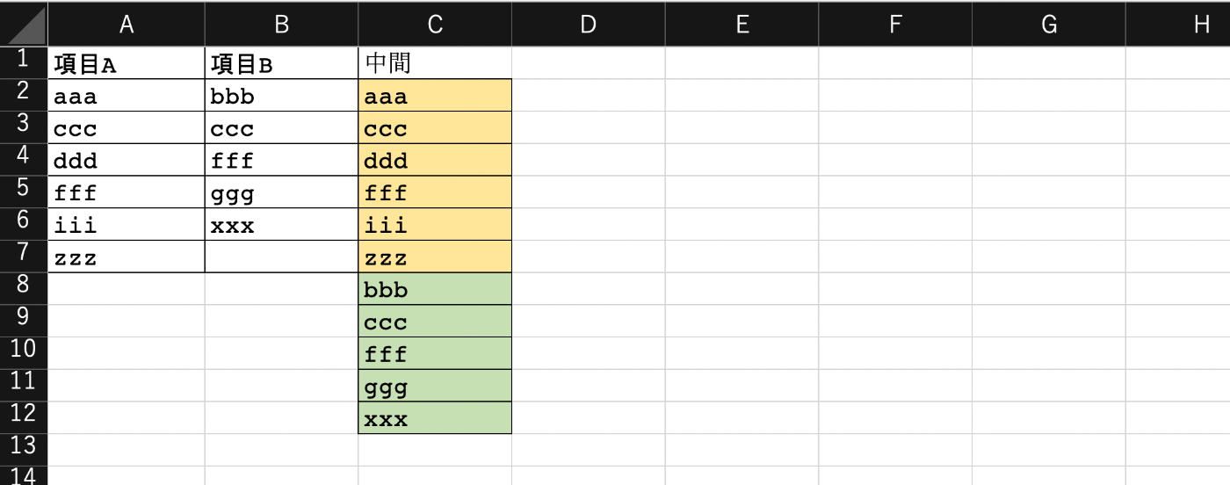
Task: Select column F header
Action: [895, 25]
